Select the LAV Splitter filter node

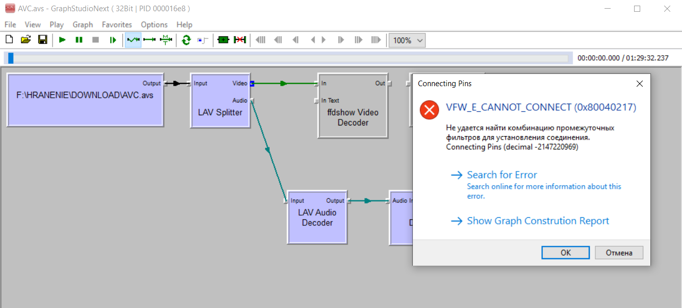(x=220, y=113)
